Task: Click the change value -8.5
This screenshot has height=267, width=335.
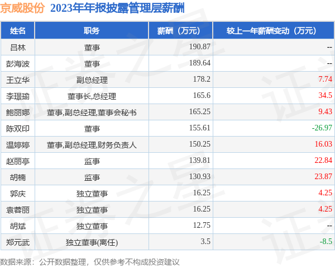Action: coord(326,241)
